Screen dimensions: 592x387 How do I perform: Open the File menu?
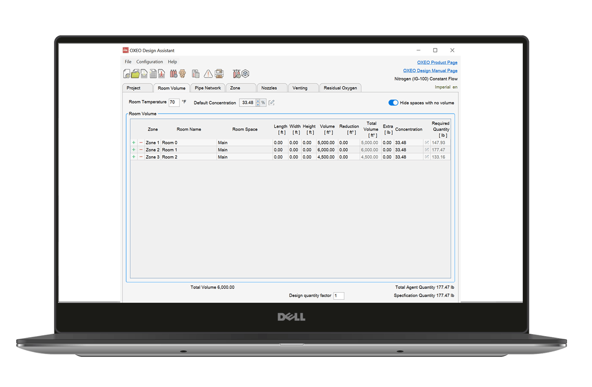coord(128,62)
